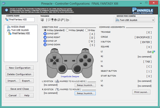This screenshot has height=108, width=160.
Task: Click the D-PAD RIGHT blue arrow icon
Action: (45, 37)
